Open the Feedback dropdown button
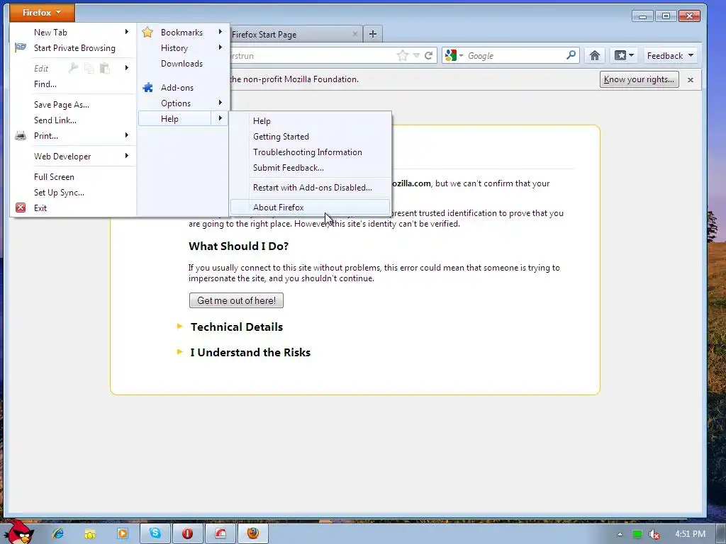The image size is (726, 544). pyautogui.click(x=671, y=56)
